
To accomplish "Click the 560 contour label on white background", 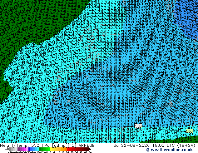I will coord(138,126).
